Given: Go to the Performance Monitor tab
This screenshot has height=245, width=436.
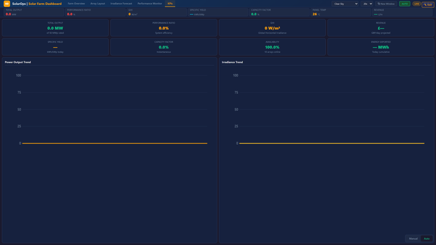Looking at the screenshot, I should [x=149, y=4].
